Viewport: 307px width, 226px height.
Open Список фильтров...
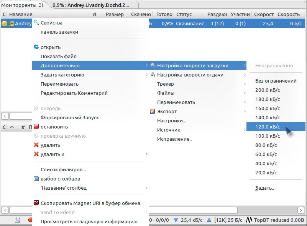[90, 169]
